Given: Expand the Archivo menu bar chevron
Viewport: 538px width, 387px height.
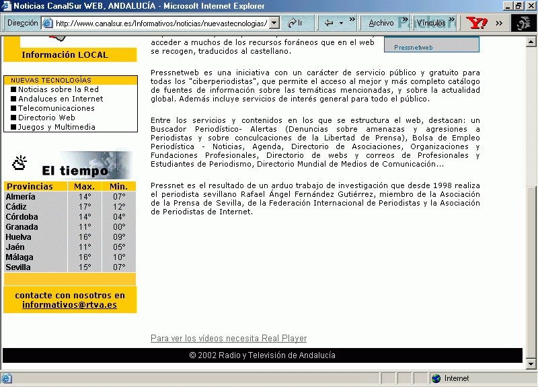Looking at the screenshot, I should point(405,19).
